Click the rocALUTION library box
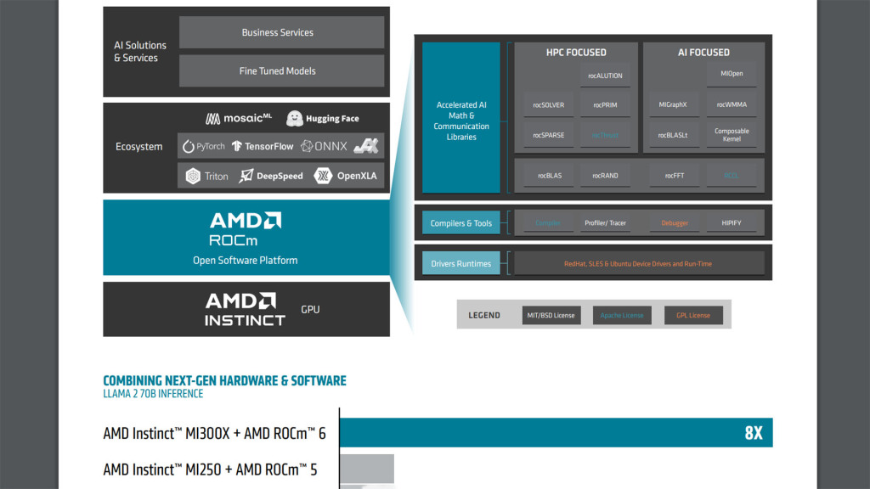Screen dimensions: 870x489 [605, 76]
